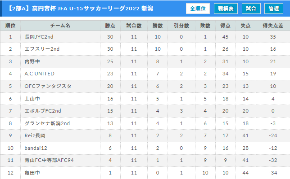This screenshot has width=290, height=179.
Task: Click team name A.C UNITED
Action: (x=39, y=74)
